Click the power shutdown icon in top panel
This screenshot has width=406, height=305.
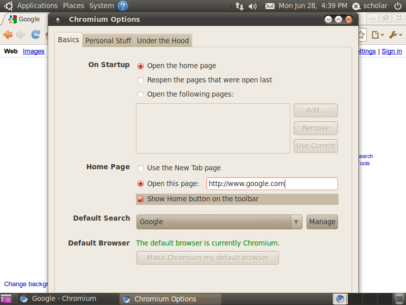pyautogui.click(x=397, y=6)
